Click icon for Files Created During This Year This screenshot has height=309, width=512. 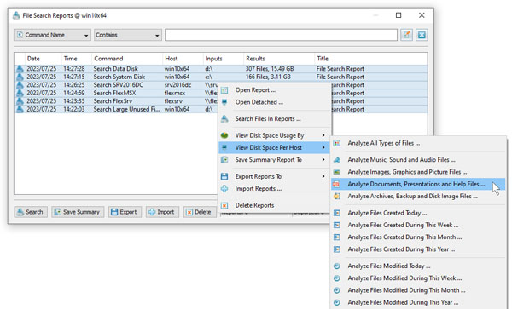pos(337,249)
